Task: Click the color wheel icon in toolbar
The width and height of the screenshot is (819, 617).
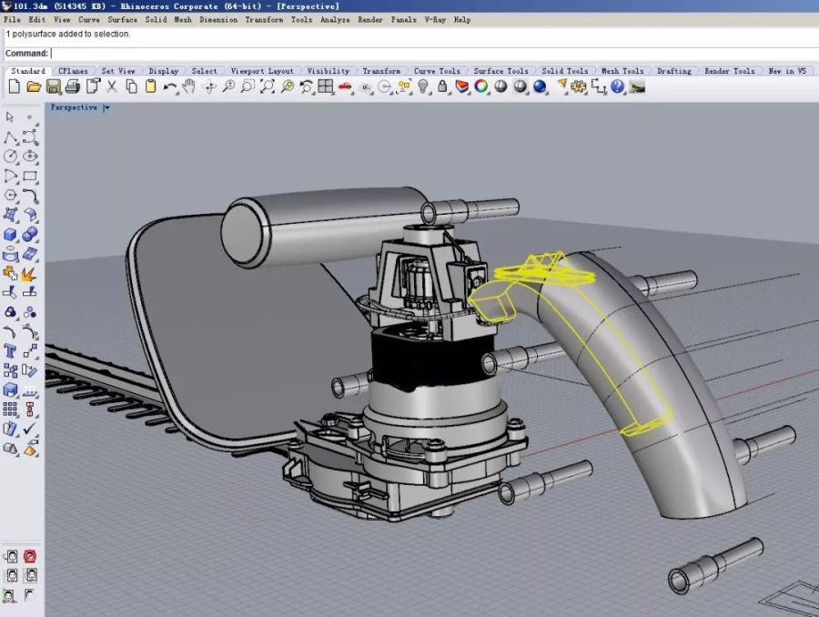Action: [481, 86]
